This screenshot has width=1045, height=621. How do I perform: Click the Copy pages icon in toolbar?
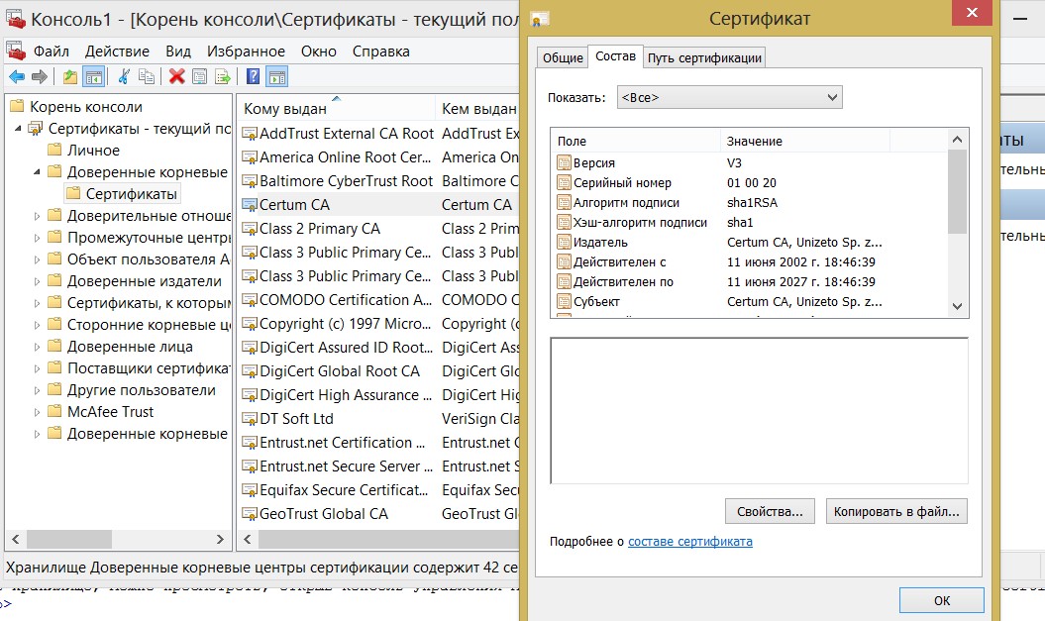(146, 76)
